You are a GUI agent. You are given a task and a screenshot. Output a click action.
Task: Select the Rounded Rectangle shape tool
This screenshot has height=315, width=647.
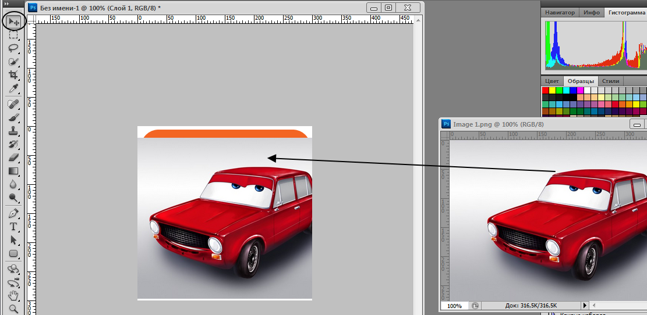click(x=14, y=253)
